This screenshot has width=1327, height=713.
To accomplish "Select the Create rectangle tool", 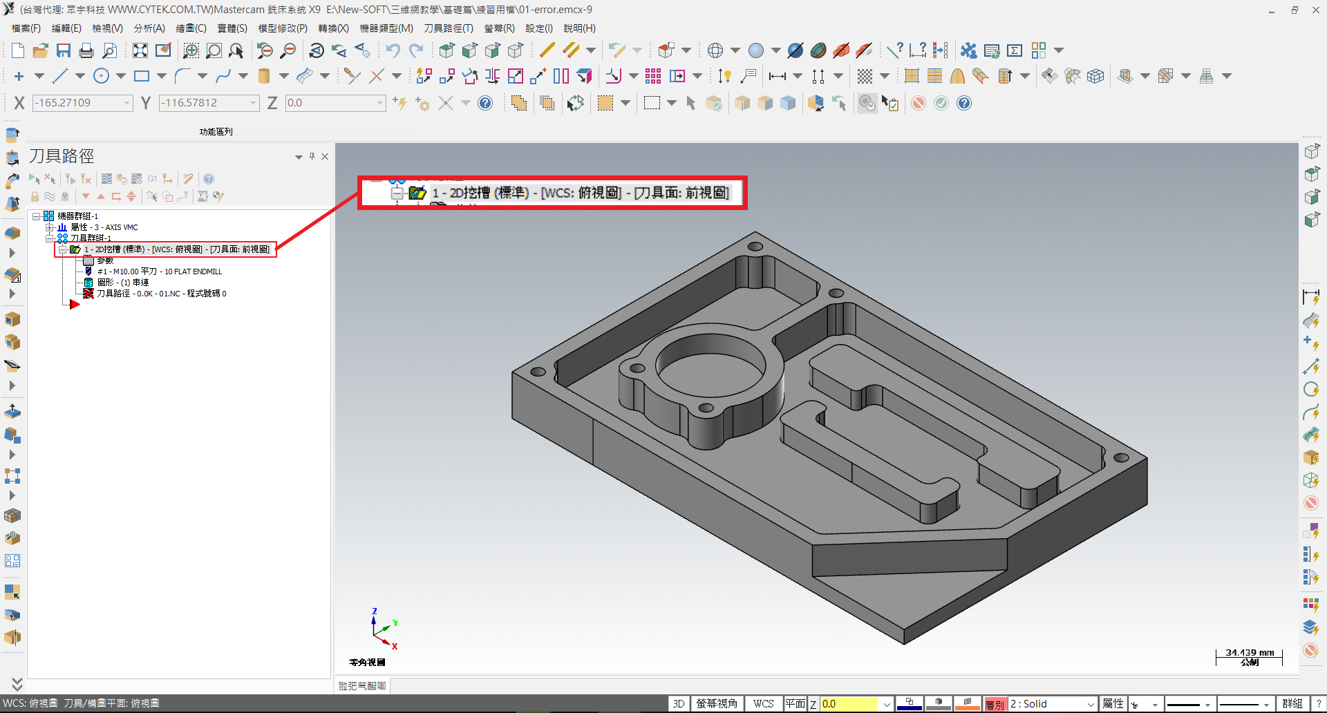I will 142,76.
